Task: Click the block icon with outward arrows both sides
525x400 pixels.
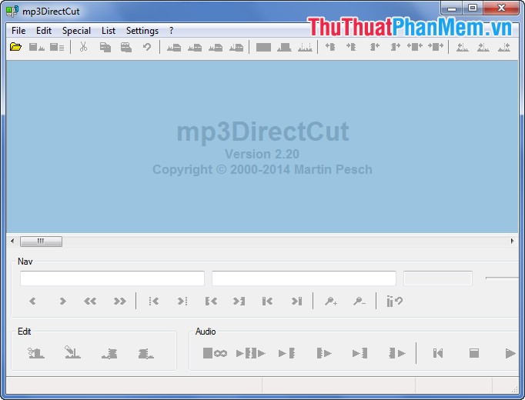Action: (x=415, y=47)
